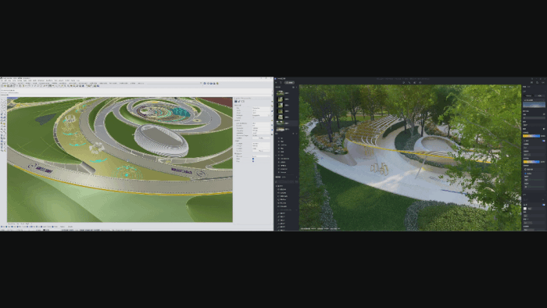Toggle the blue switch above the white swatch
Viewport: 547px width, 308px height.
(x=544, y=205)
